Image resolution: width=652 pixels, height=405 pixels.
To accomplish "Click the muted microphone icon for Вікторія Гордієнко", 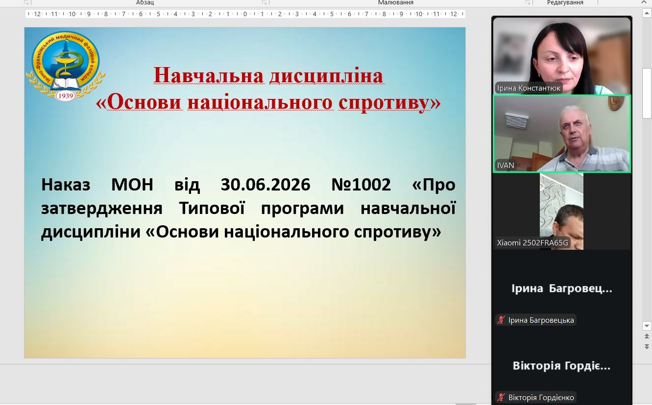I will click(501, 398).
